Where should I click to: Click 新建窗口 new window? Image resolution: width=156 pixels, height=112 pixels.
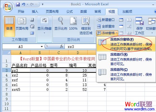[x=106, y=20]
